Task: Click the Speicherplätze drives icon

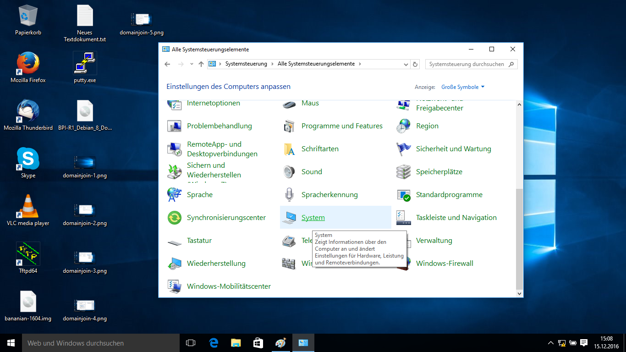Action: 403,172
